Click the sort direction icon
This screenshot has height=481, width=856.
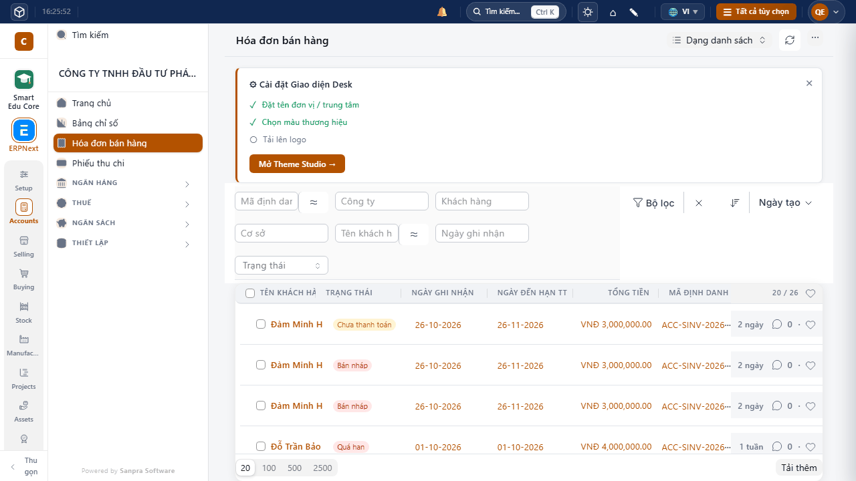coord(735,202)
